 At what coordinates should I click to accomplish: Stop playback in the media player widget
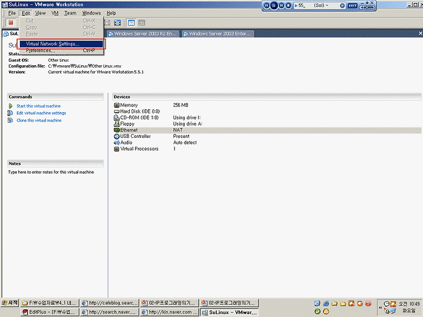click(x=288, y=5)
